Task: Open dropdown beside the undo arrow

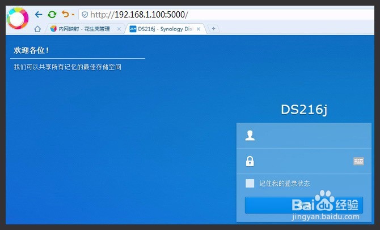Action: pyautogui.click(x=73, y=15)
